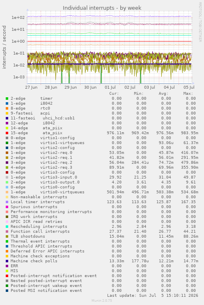
Task: Click the '05 Jul' x-axis date label
Action: coord(189,87)
